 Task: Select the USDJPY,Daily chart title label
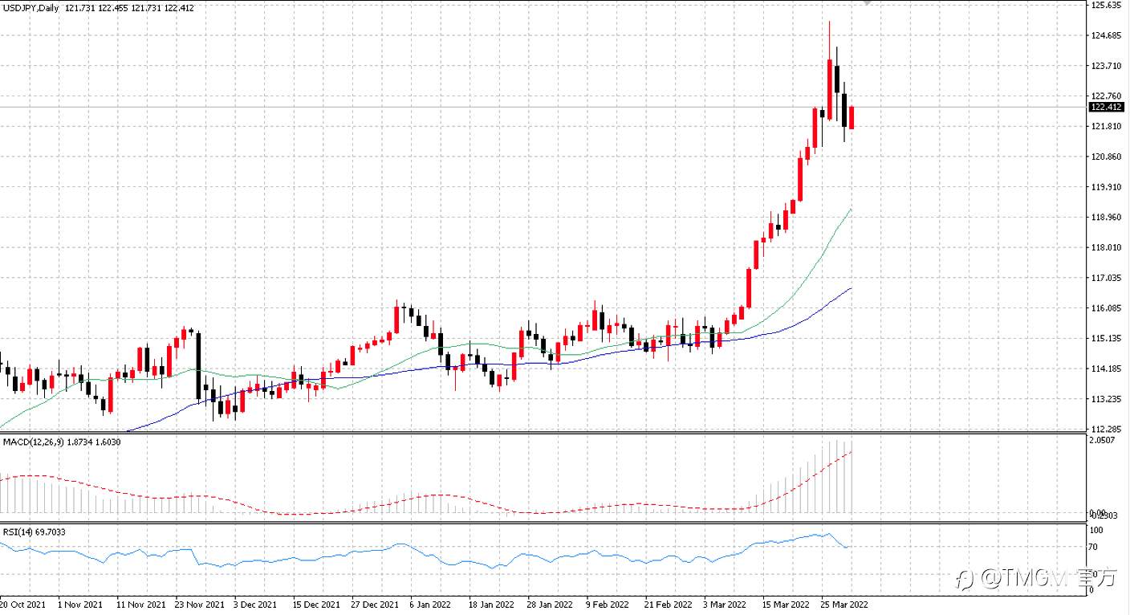[30, 7]
